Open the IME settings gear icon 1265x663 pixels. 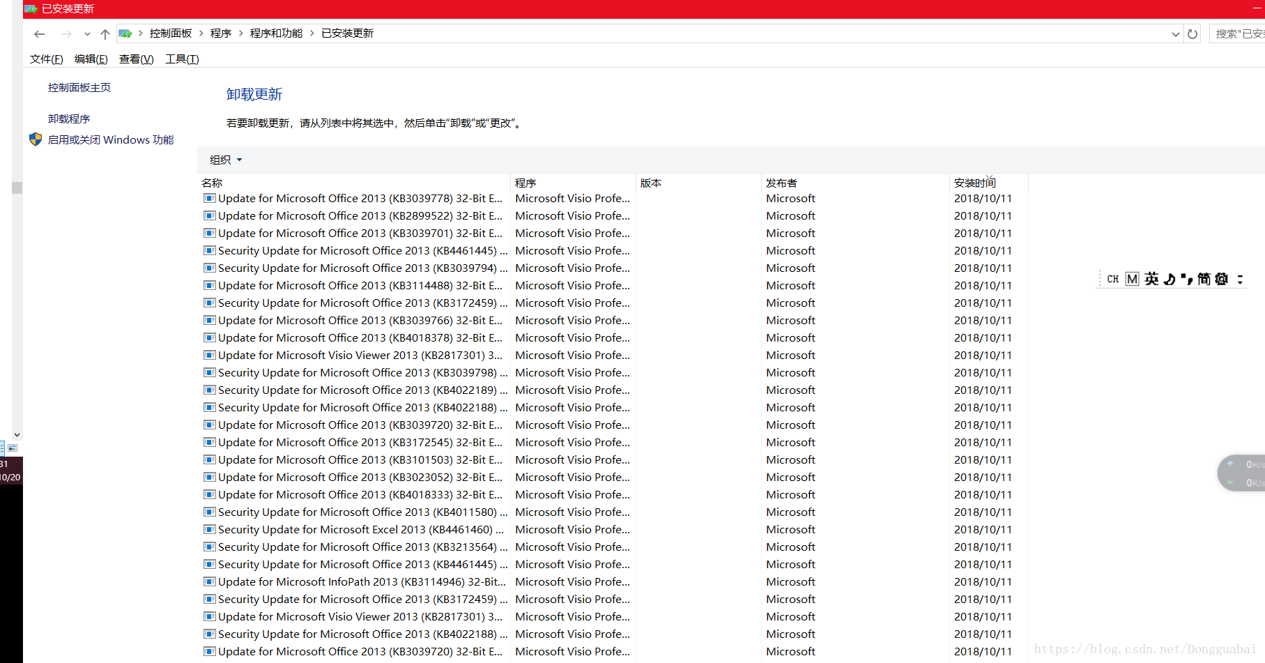[x=1221, y=279]
